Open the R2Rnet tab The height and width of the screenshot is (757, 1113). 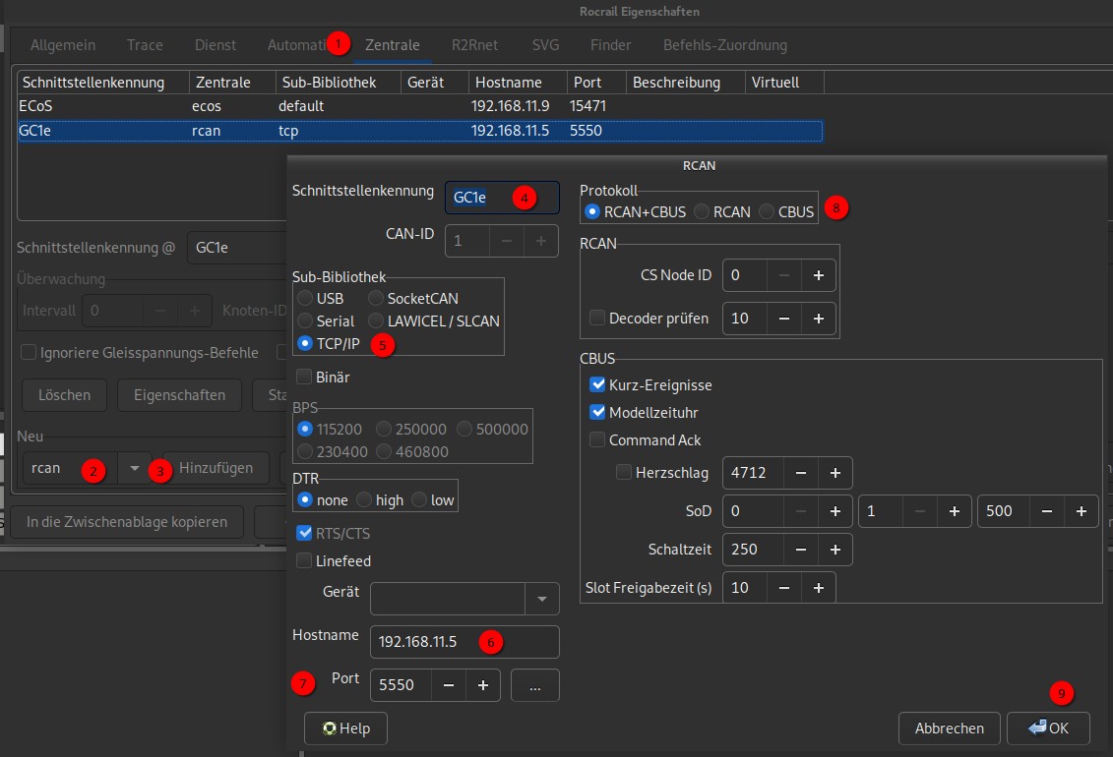475,45
